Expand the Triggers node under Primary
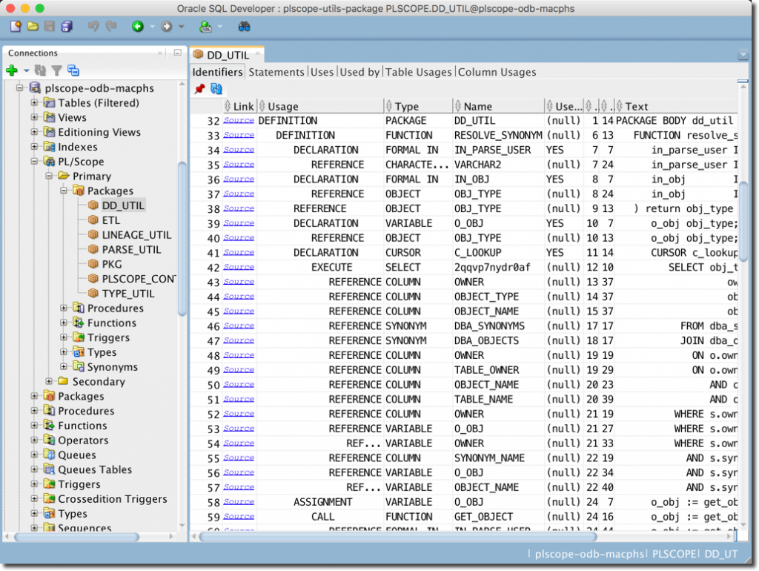The height and width of the screenshot is (571, 759). point(64,337)
